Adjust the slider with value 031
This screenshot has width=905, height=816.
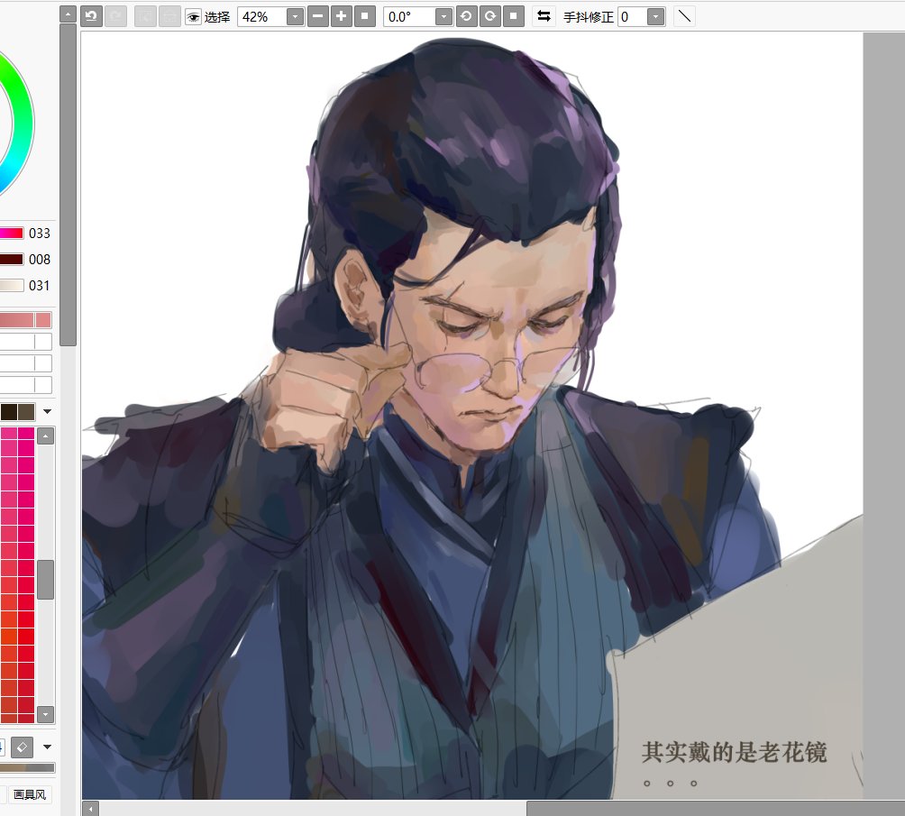pyautogui.click(x=12, y=285)
